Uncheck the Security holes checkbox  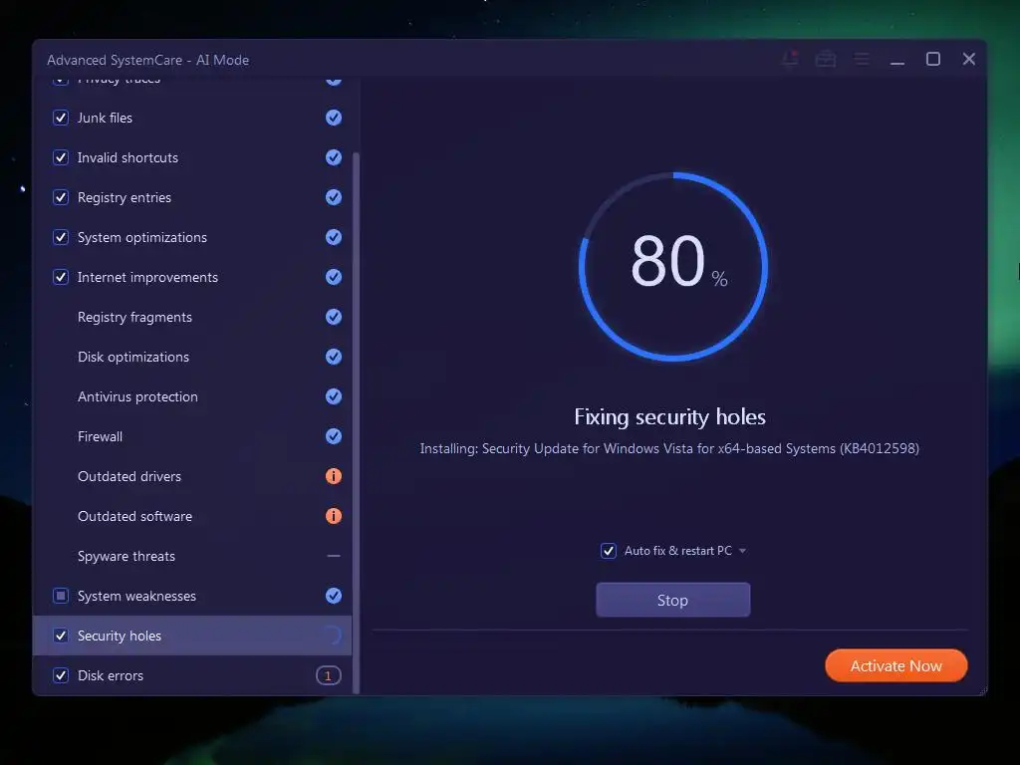tap(61, 636)
